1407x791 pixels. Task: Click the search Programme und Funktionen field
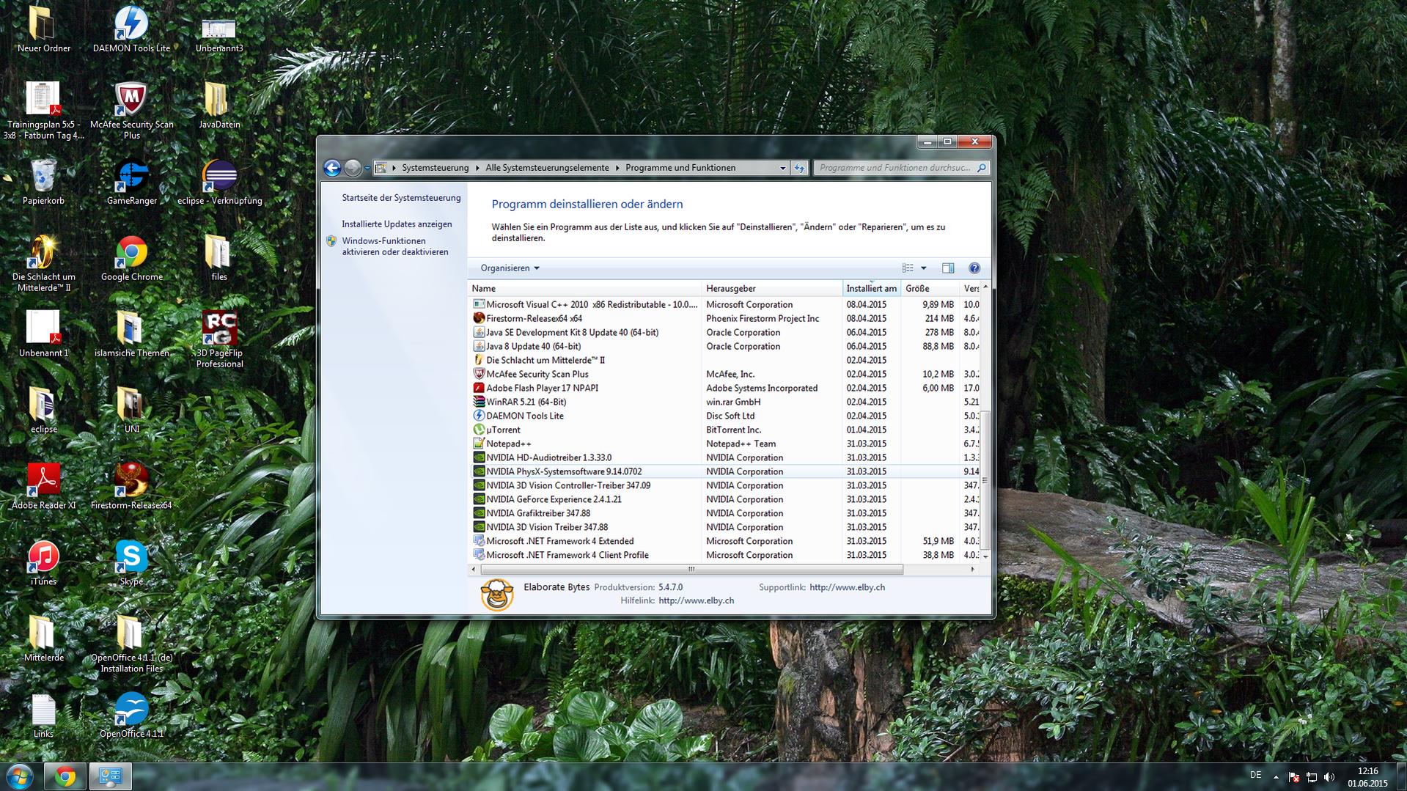(x=901, y=168)
